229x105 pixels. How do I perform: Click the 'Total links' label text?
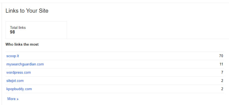18,27
